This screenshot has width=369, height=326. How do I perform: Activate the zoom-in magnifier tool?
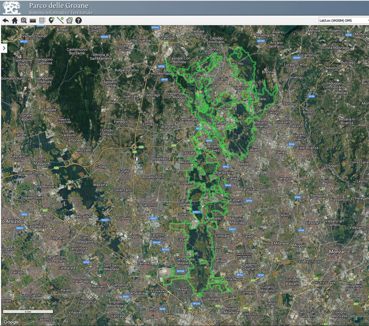coord(24,21)
